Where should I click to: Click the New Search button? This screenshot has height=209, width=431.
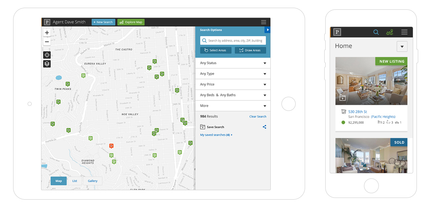click(103, 22)
